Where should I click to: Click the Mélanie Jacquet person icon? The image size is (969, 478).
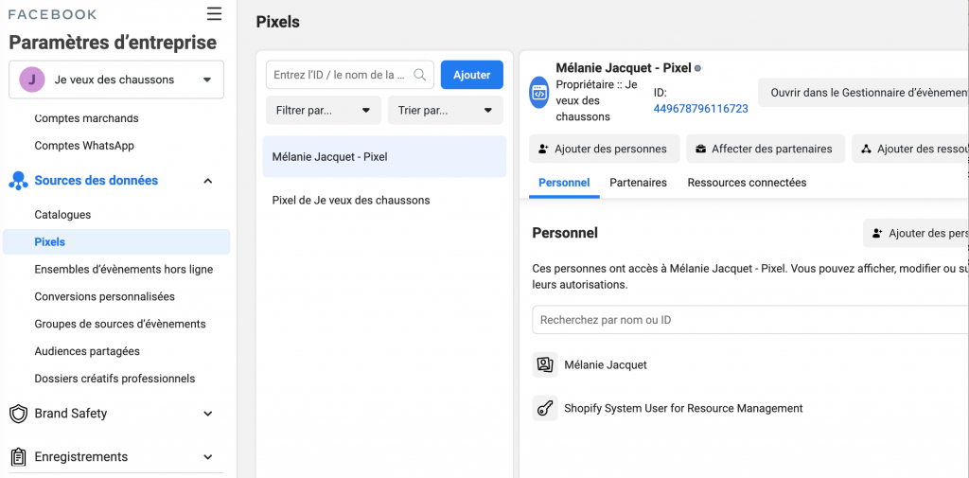[x=544, y=364]
